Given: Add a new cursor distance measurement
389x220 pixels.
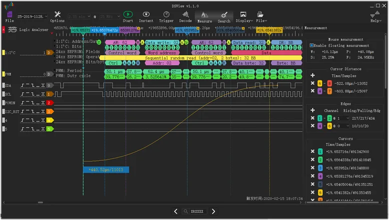Looking at the screenshot, I should tap(312, 75).
